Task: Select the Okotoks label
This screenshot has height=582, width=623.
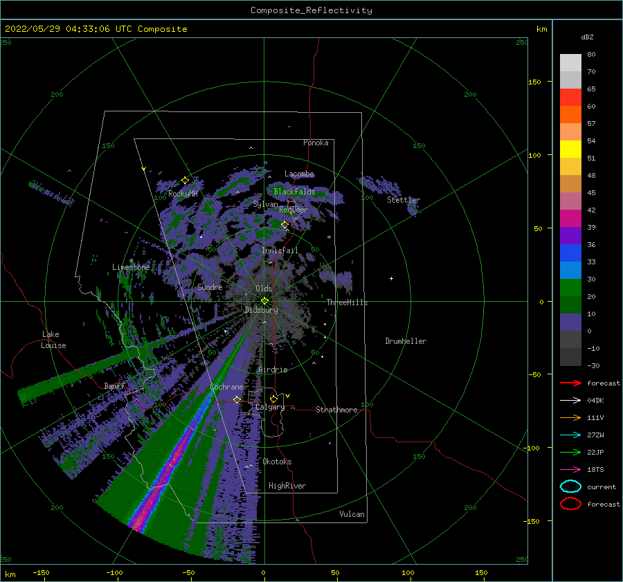Action: tap(277, 462)
